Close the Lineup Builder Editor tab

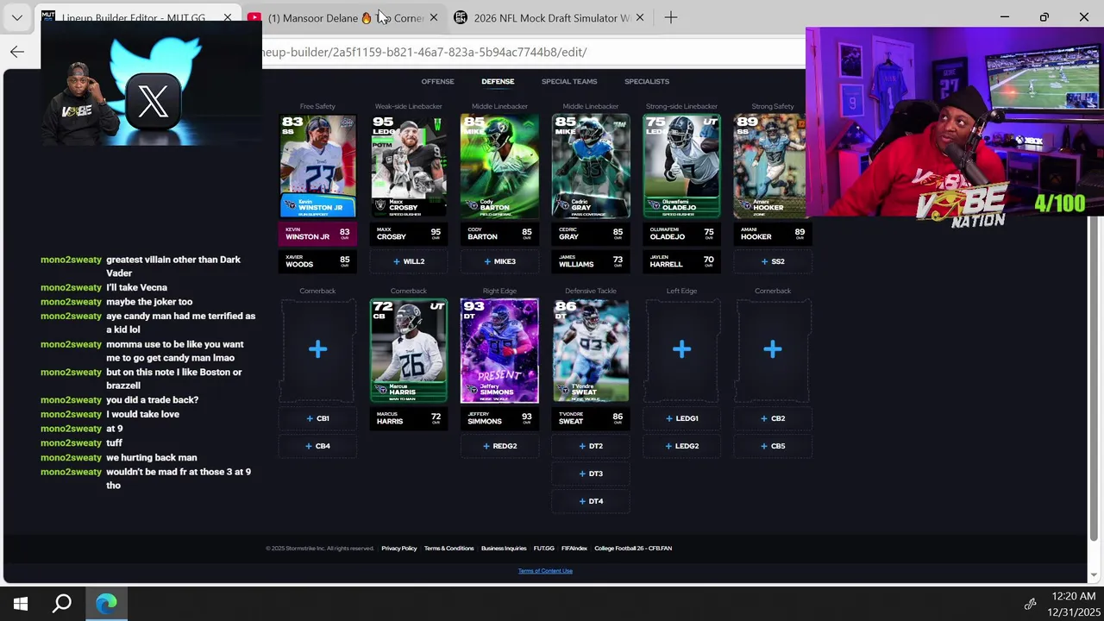[228, 17]
